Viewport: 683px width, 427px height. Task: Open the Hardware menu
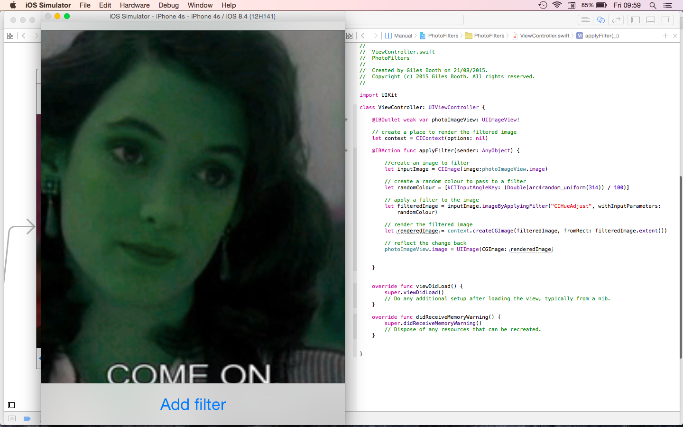click(x=134, y=5)
